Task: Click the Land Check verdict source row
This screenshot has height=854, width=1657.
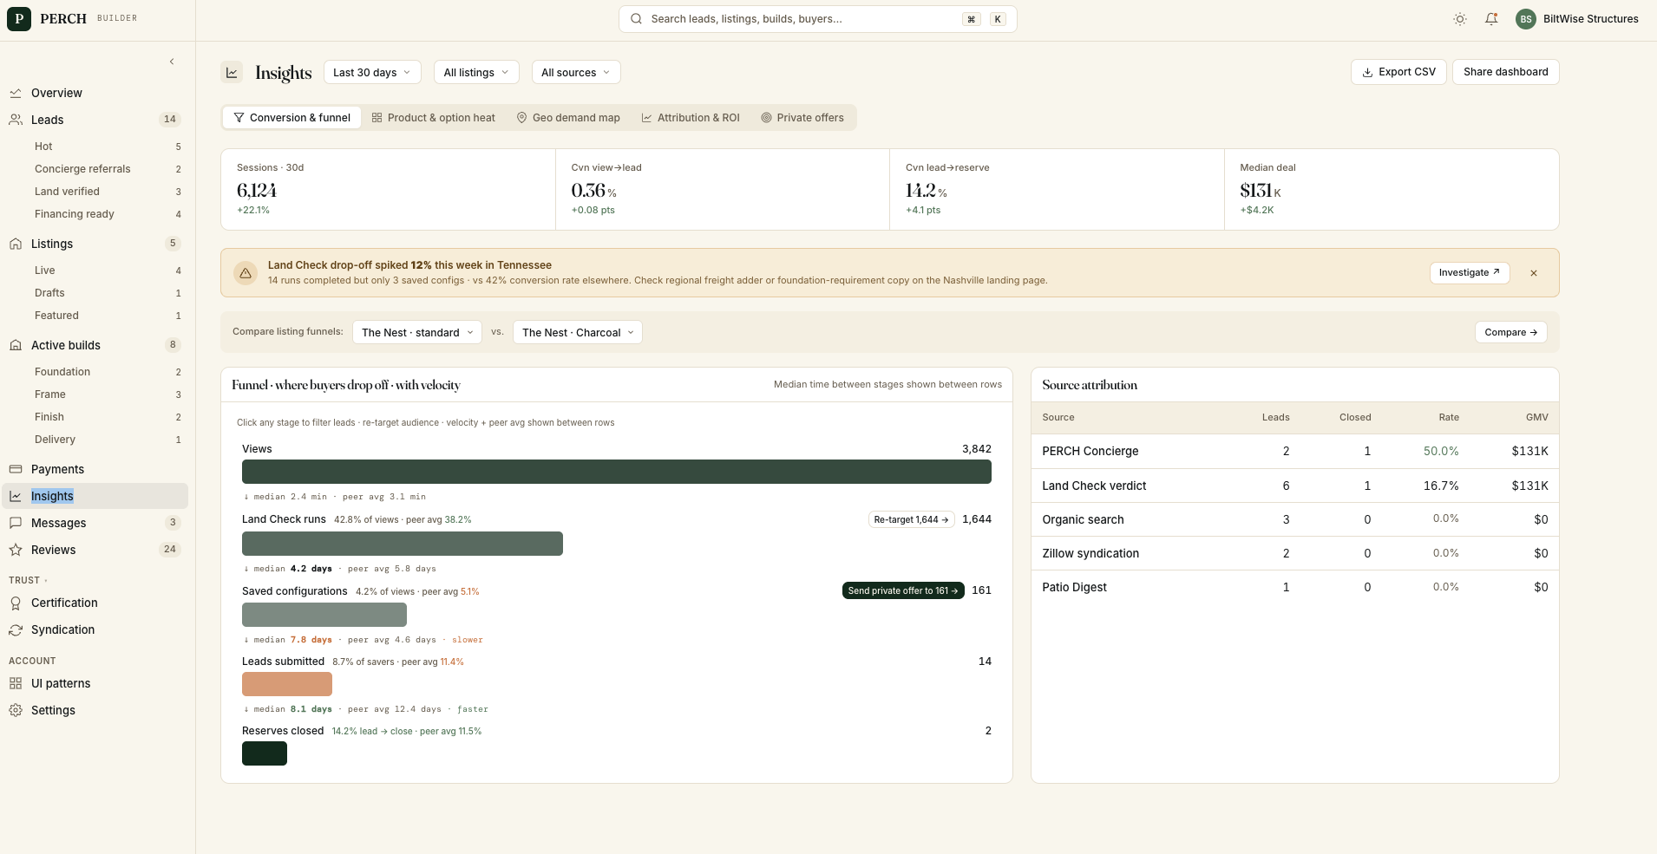Action: click(1295, 486)
